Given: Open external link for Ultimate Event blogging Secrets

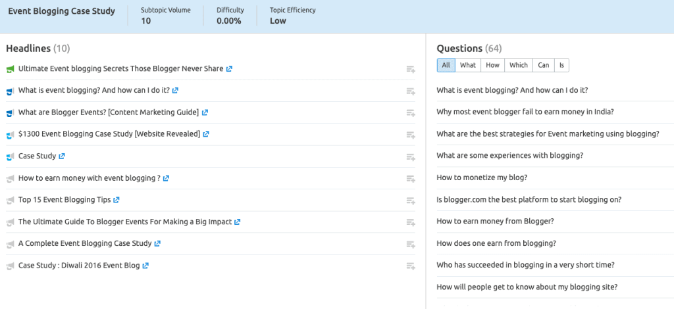Looking at the screenshot, I should [229, 68].
